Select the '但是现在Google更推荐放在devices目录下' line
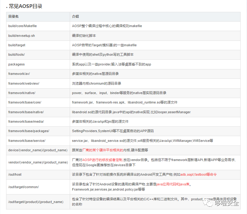 [104, 165]
